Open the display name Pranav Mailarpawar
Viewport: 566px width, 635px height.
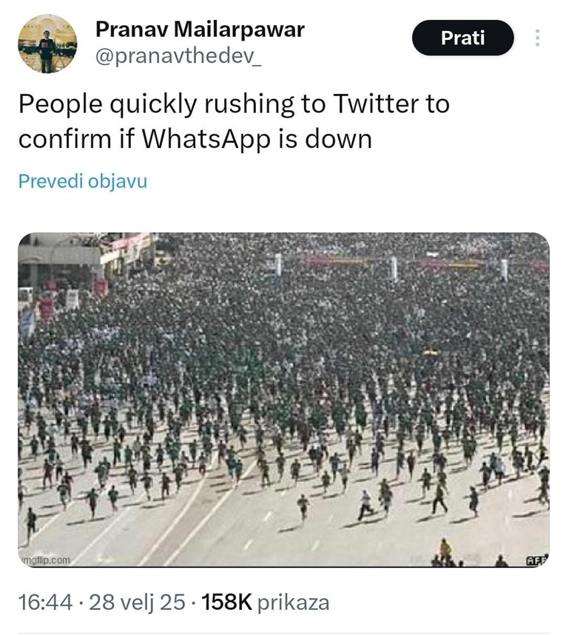200,30
